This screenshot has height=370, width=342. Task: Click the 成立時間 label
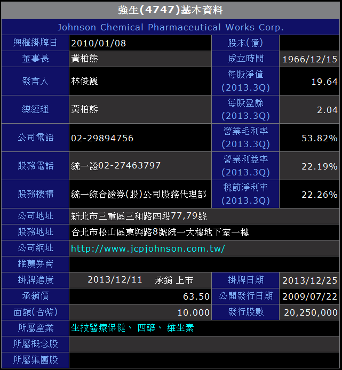pos(245,59)
